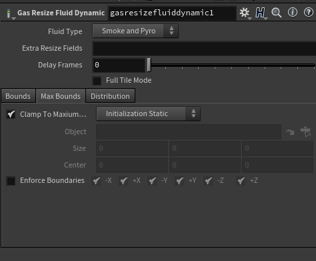316x261 pixels.
Task: Click the Gas Resize node type icon
Action: pyautogui.click(x=9, y=13)
